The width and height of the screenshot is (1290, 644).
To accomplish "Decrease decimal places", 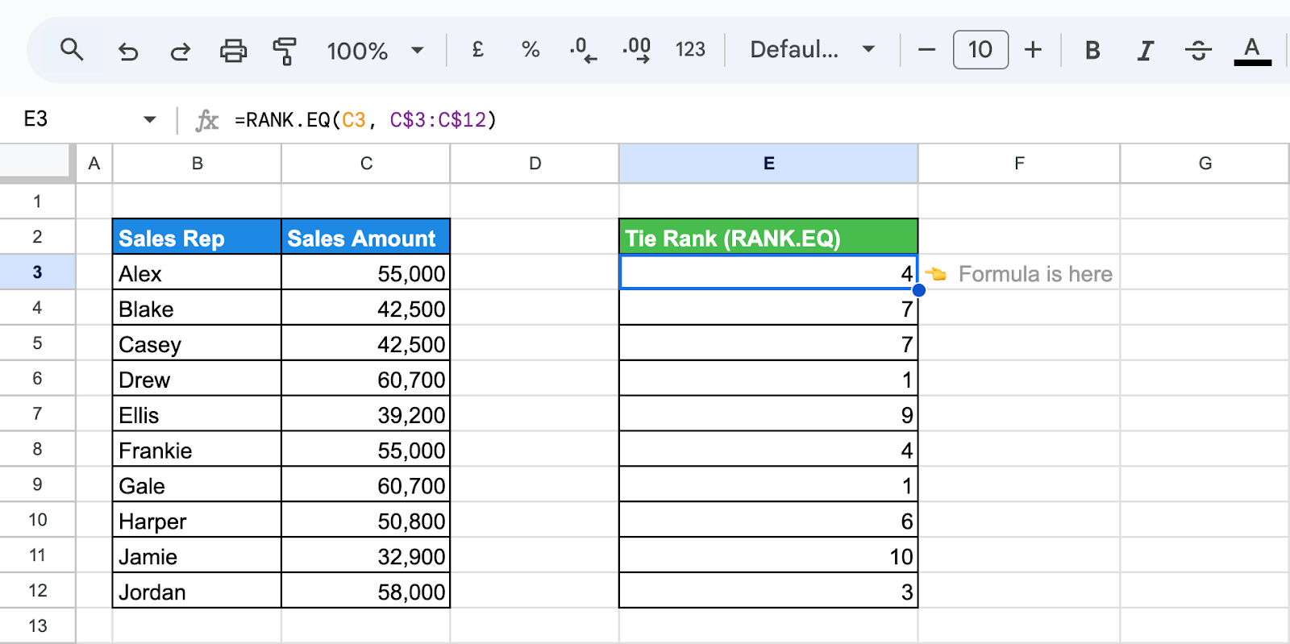I will pyautogui.click(x=583, y=50).
